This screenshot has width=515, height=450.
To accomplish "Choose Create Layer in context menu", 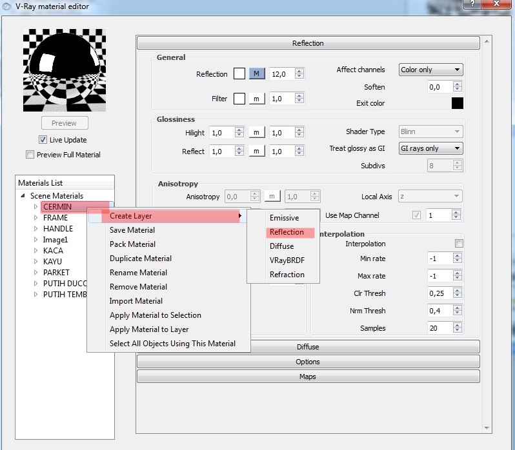I will (168, 216).
